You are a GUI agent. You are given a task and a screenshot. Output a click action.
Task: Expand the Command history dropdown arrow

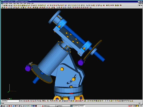pyautogui.click(x=19, y=101)
